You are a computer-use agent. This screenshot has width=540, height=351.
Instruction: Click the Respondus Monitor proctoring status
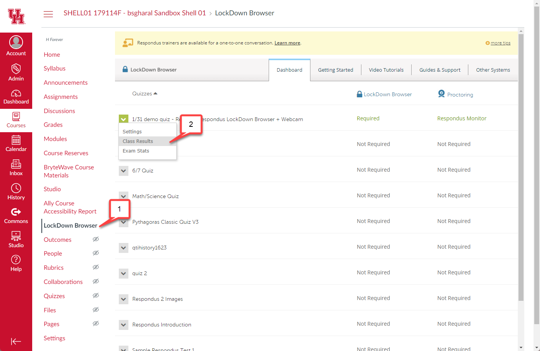tap(462, 118)
